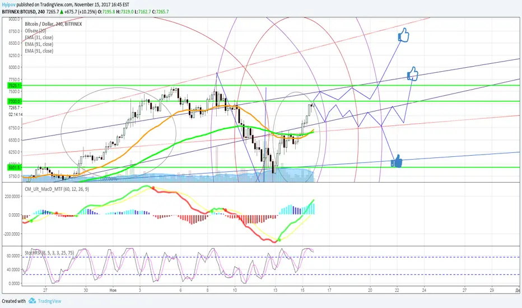Click the November 15, 2017 16:45 EST publish date
Image resolution: width=522 pixels, height=308 pixels.
102,4
